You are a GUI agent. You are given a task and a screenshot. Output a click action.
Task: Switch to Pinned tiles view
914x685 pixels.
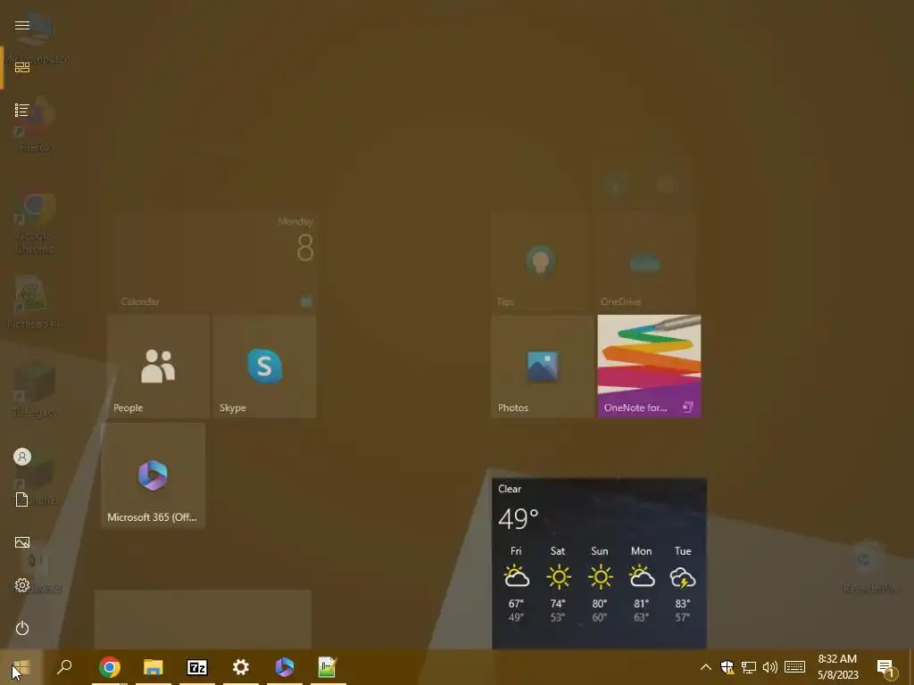(22, 68)
